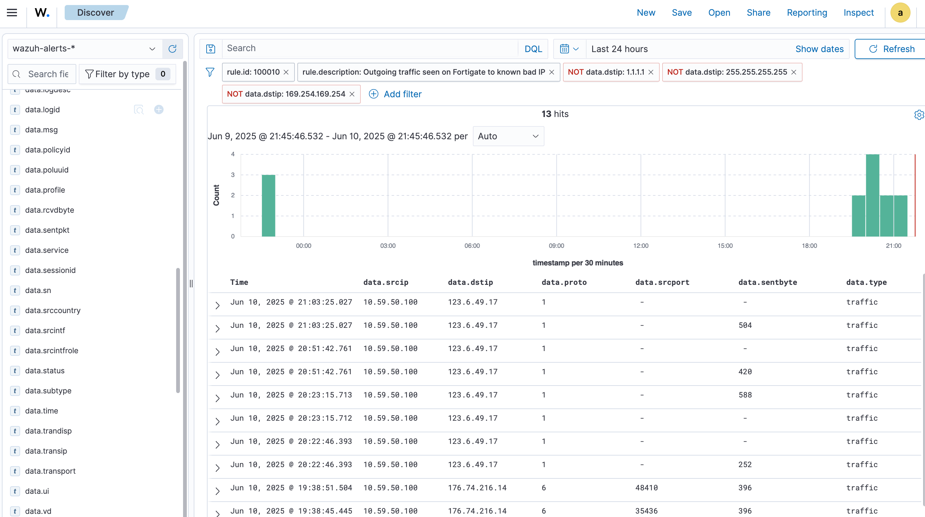Reload the wazuh-alerts index pattern
Viewport: 925px width, 517px height.
coord(172,49)
